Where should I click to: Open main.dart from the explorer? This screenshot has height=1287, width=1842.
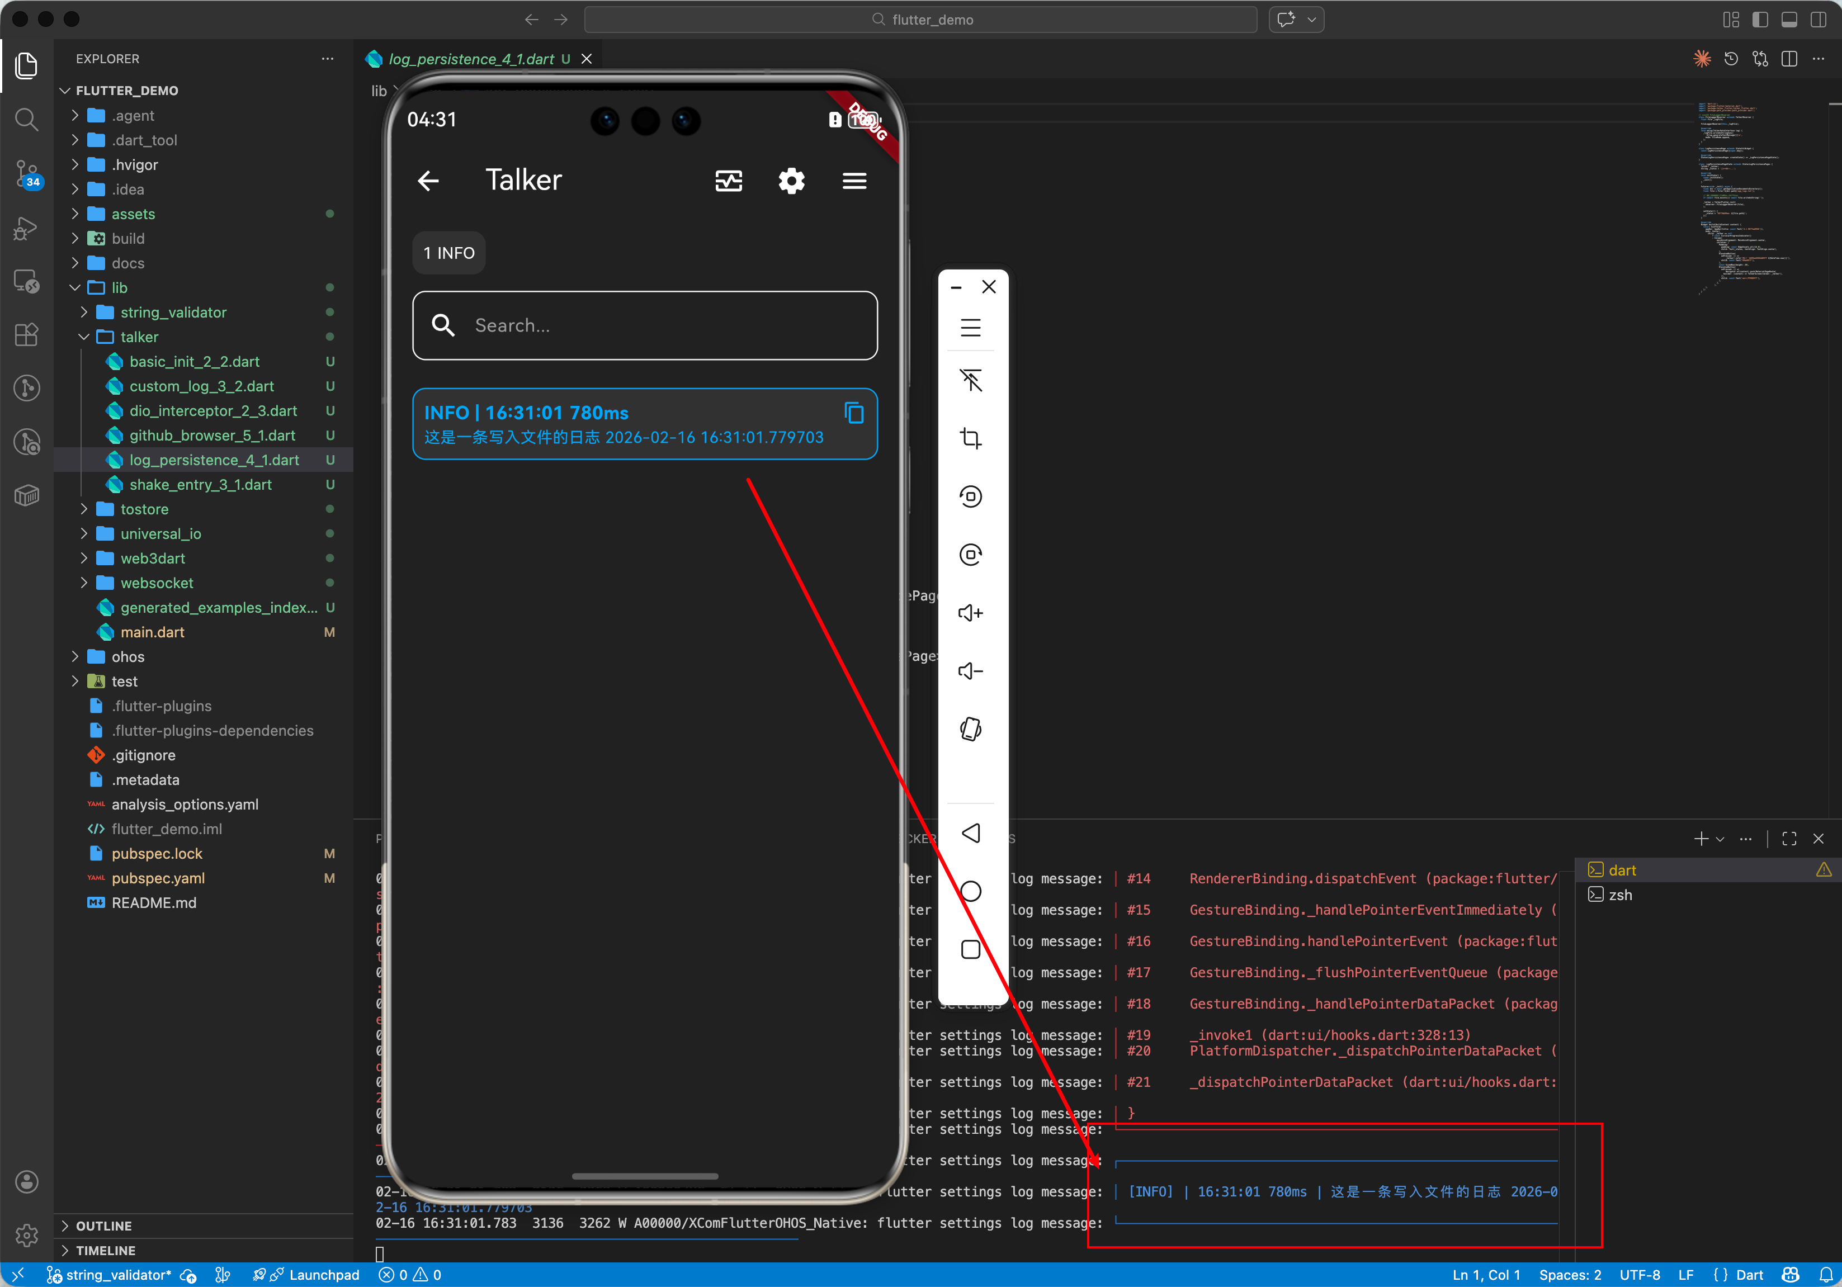(153, 632)
